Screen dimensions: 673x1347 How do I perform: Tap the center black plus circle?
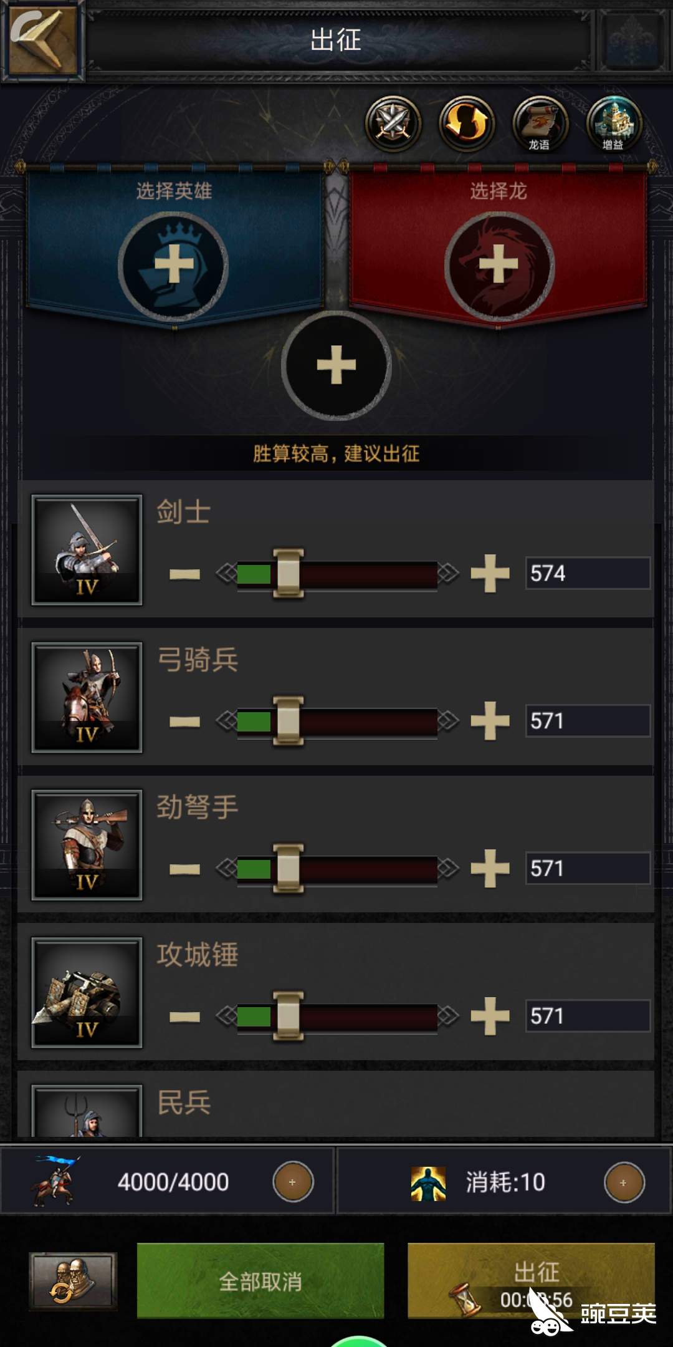click(x=336, y=365)
